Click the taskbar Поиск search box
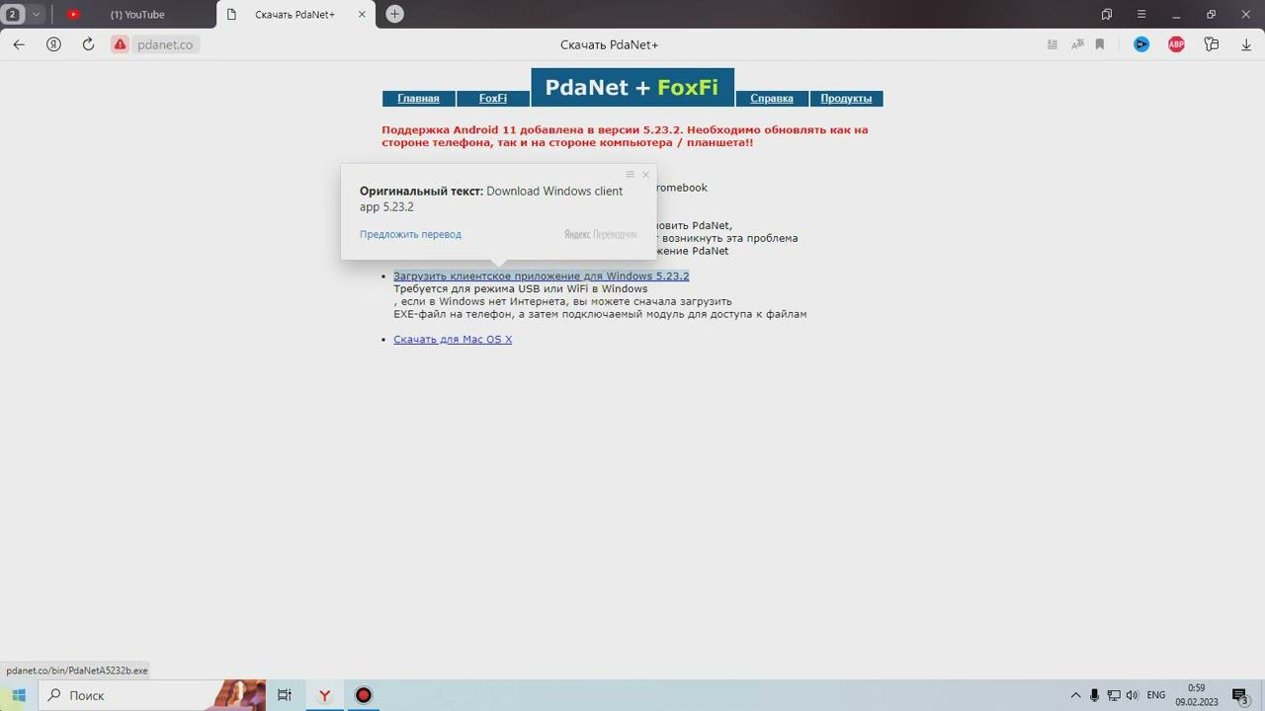This screenshot has height=711, width=1265. pos(152,695)
